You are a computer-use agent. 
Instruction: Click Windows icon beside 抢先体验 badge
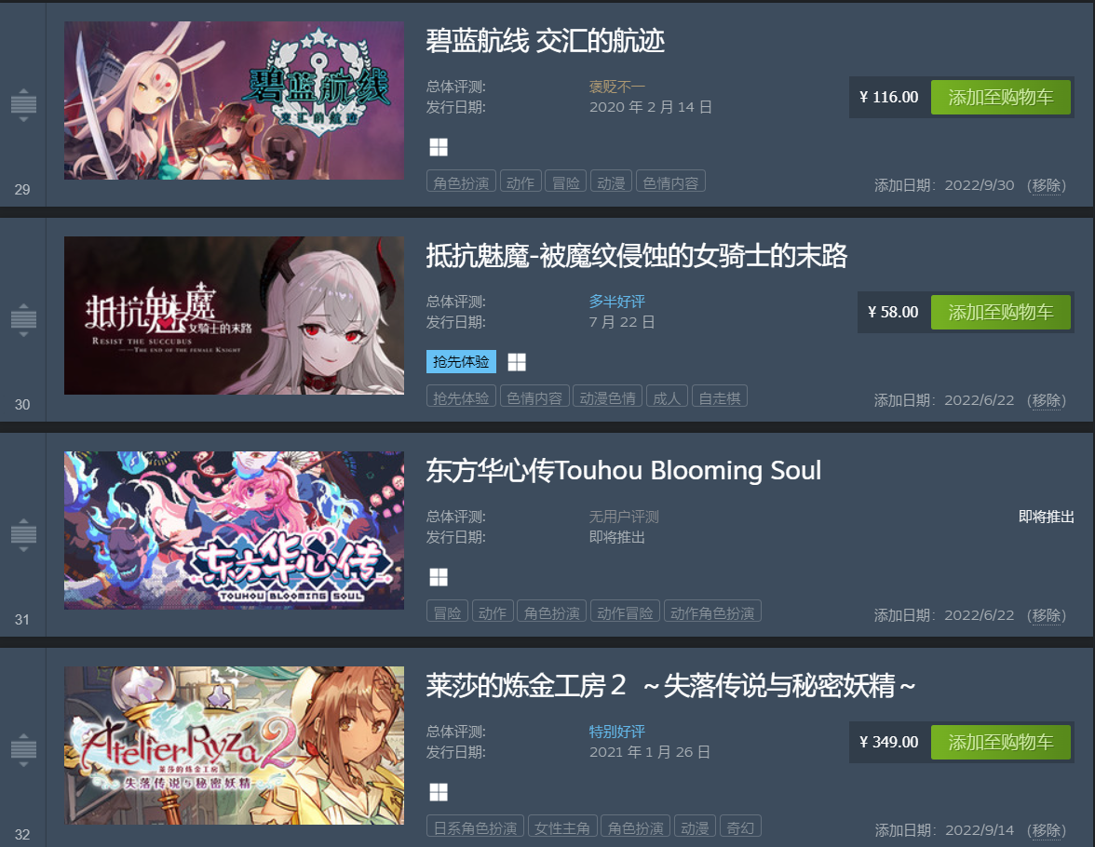point(516,362)
